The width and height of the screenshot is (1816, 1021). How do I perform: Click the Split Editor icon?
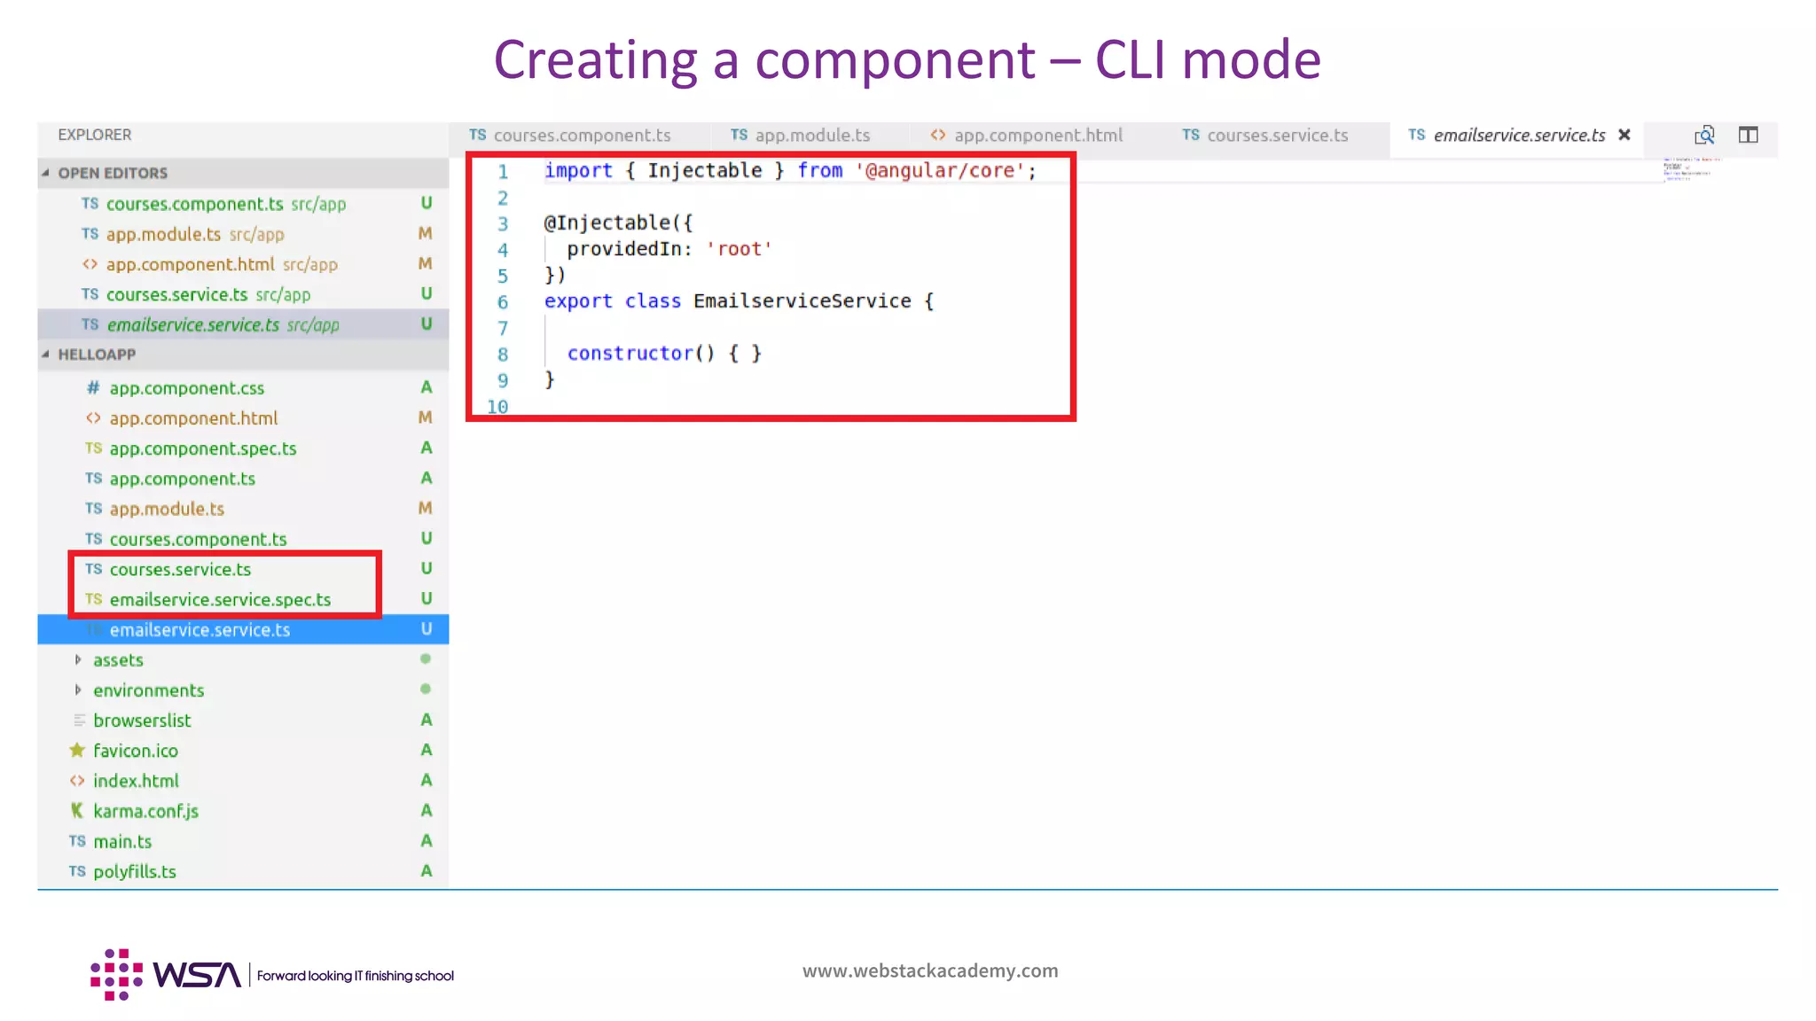click(x=1748, y=135)
